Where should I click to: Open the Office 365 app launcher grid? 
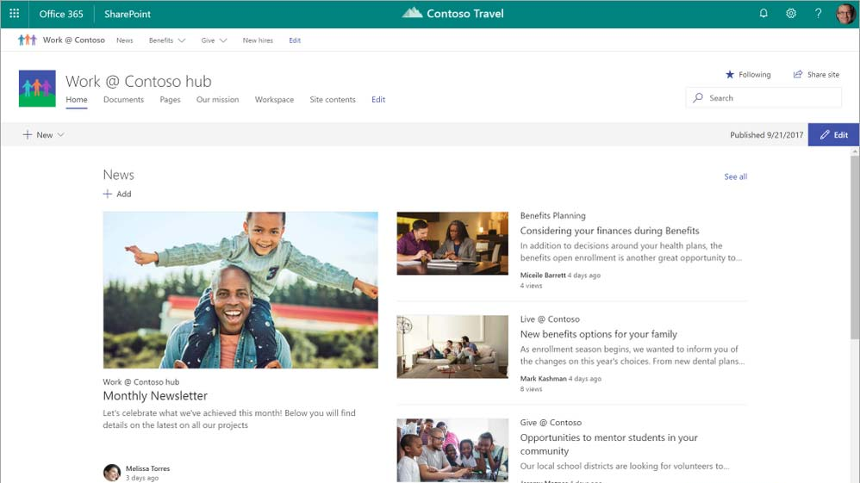[15, 14]
